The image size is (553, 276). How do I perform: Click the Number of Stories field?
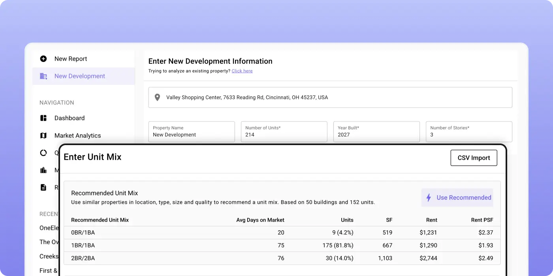click(x=469, y=132)
